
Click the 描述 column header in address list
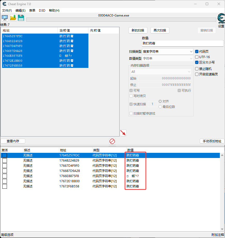tap(41, 150)
